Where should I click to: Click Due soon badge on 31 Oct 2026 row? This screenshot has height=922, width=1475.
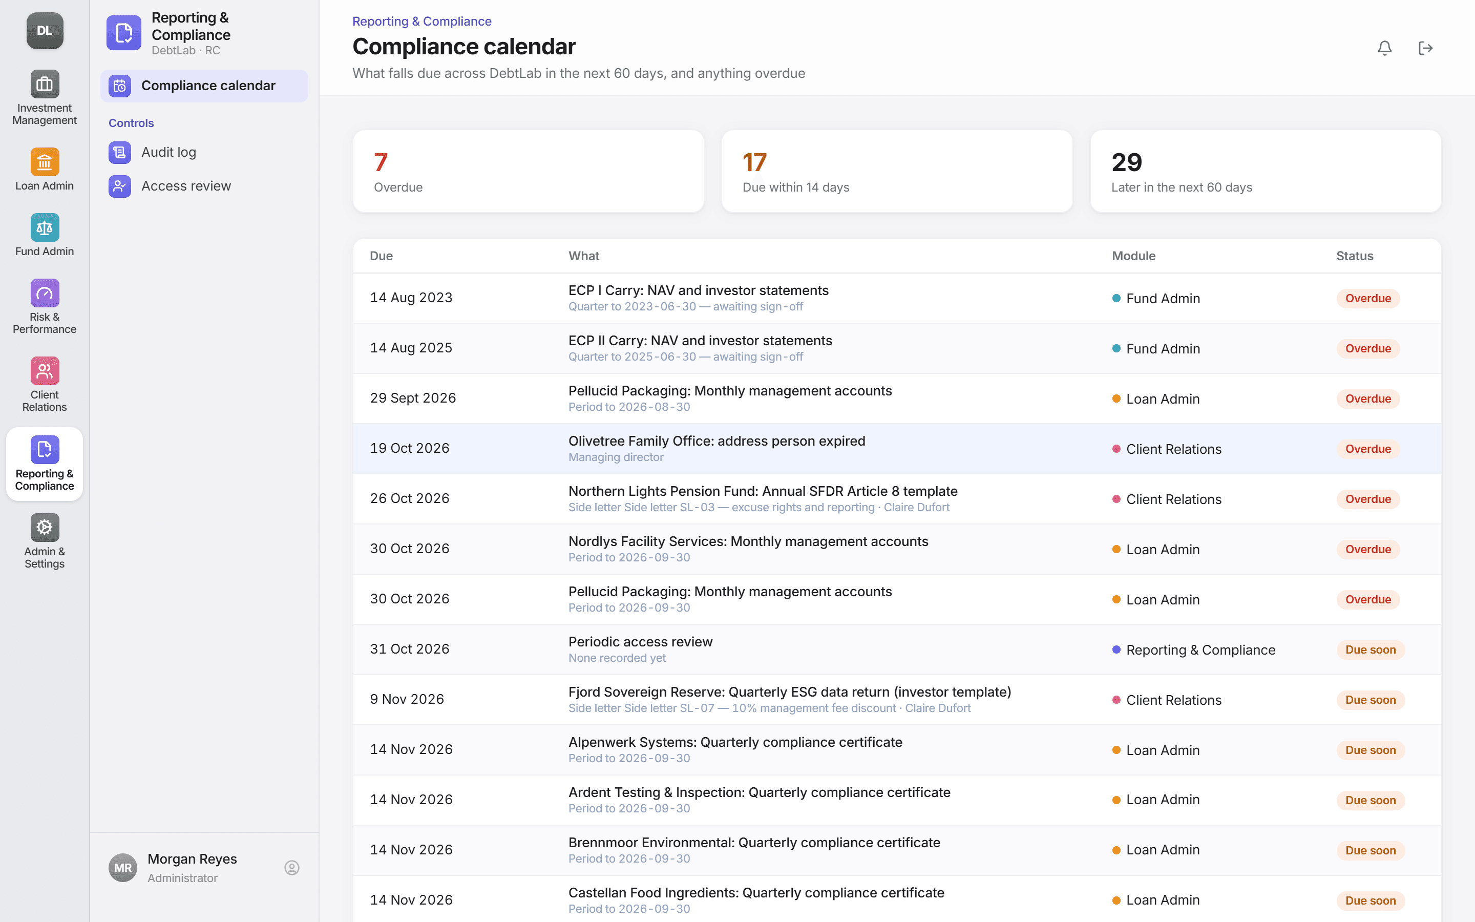click(1370, 650)
